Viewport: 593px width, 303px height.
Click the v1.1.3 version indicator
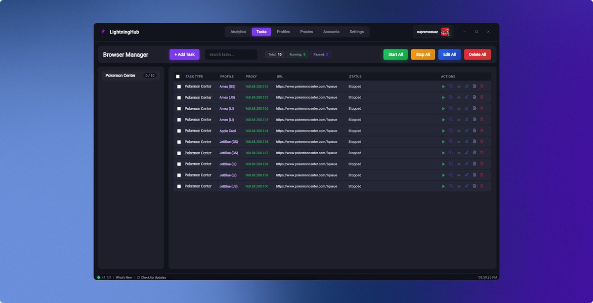[x=106, y=277]
